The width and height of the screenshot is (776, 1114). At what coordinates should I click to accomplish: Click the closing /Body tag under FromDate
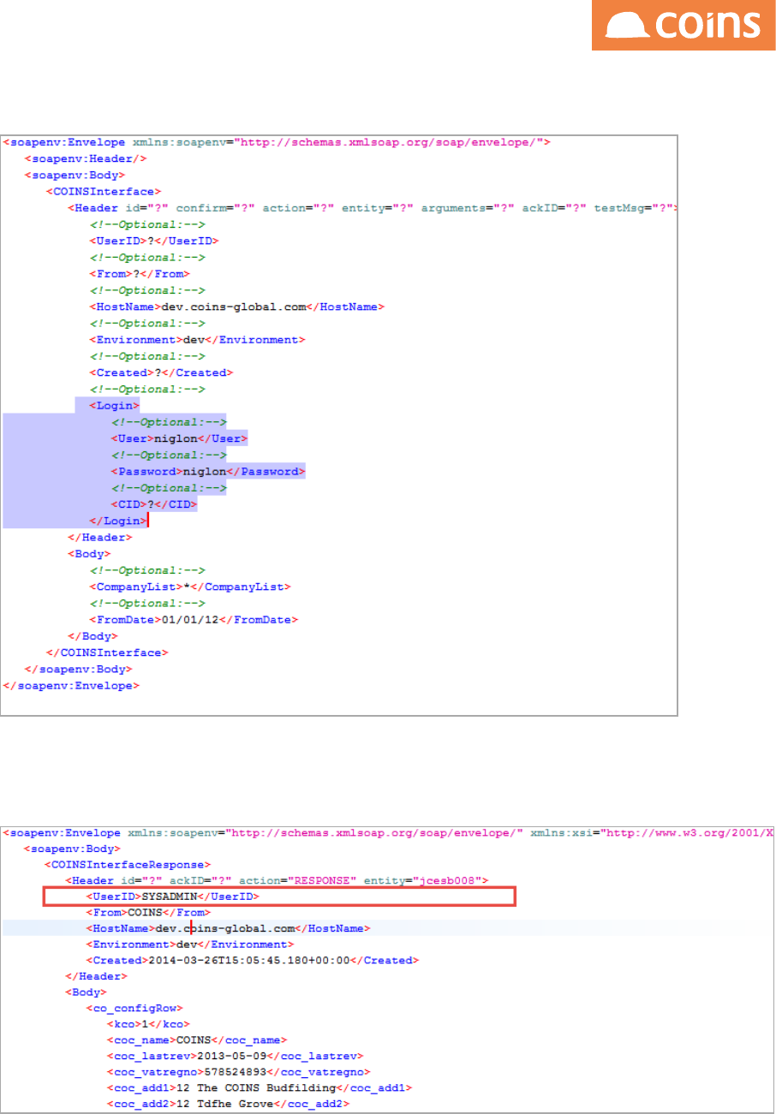tap(93, 635)
